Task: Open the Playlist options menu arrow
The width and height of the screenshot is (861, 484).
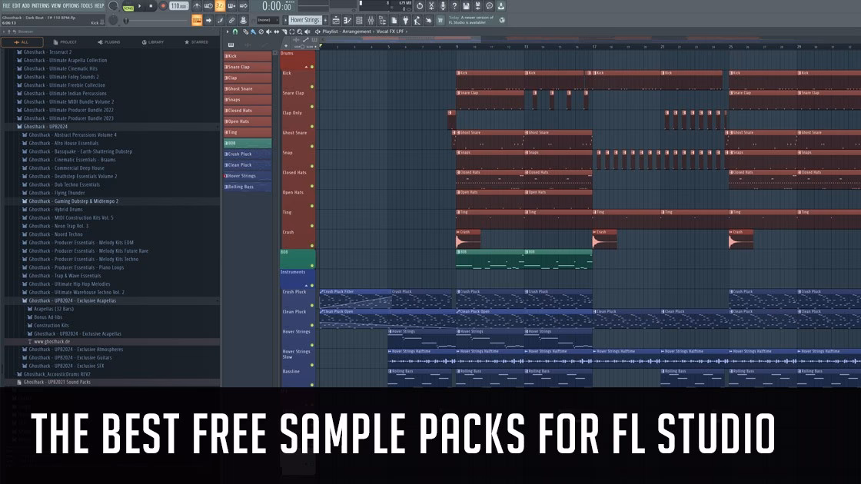Action: coord(228,31)
